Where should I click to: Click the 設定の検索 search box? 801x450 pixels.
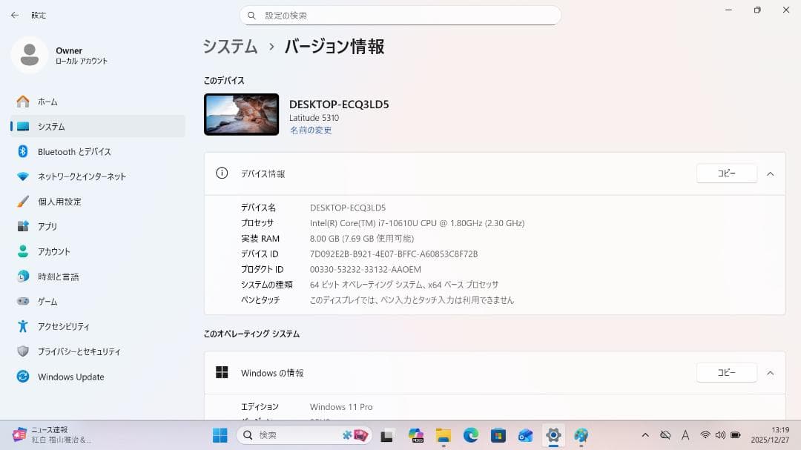click(400, 15)
